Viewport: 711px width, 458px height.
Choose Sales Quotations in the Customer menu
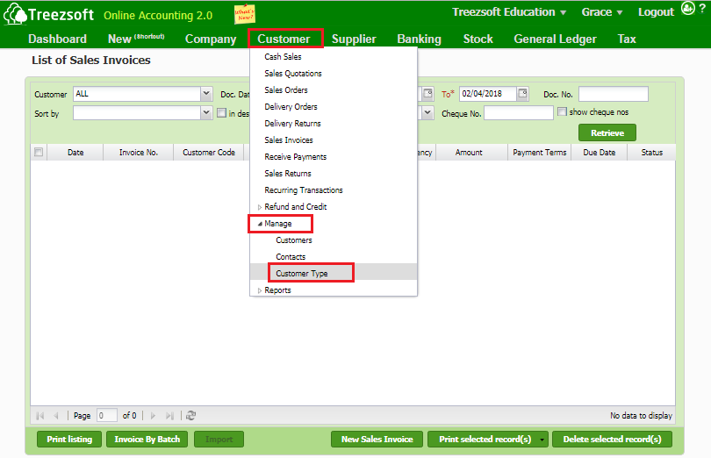(292, 74)
